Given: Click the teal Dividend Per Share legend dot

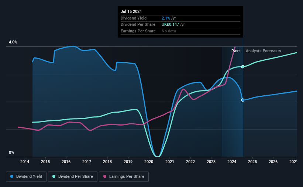Looking at the screenshot, I should click(x=54, y=176).
